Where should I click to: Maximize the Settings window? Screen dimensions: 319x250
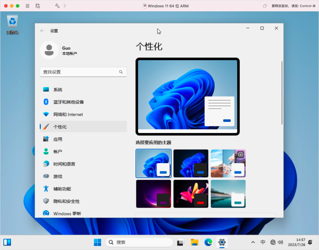262,28
